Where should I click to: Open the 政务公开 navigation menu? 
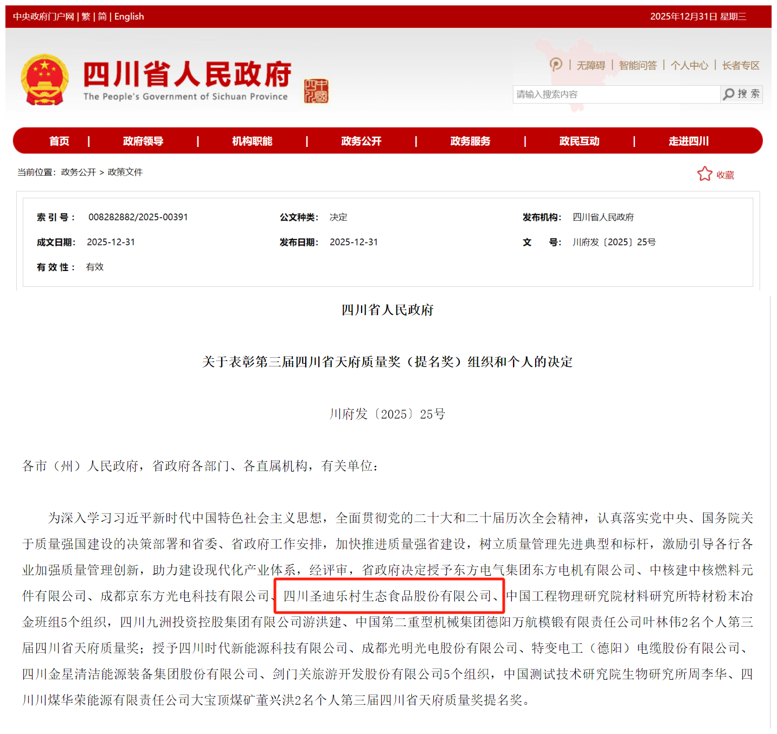tap(361, 140)
